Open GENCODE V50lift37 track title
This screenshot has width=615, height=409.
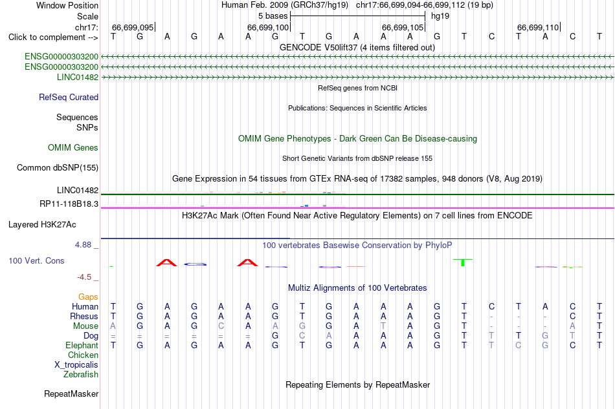(357, 48)
